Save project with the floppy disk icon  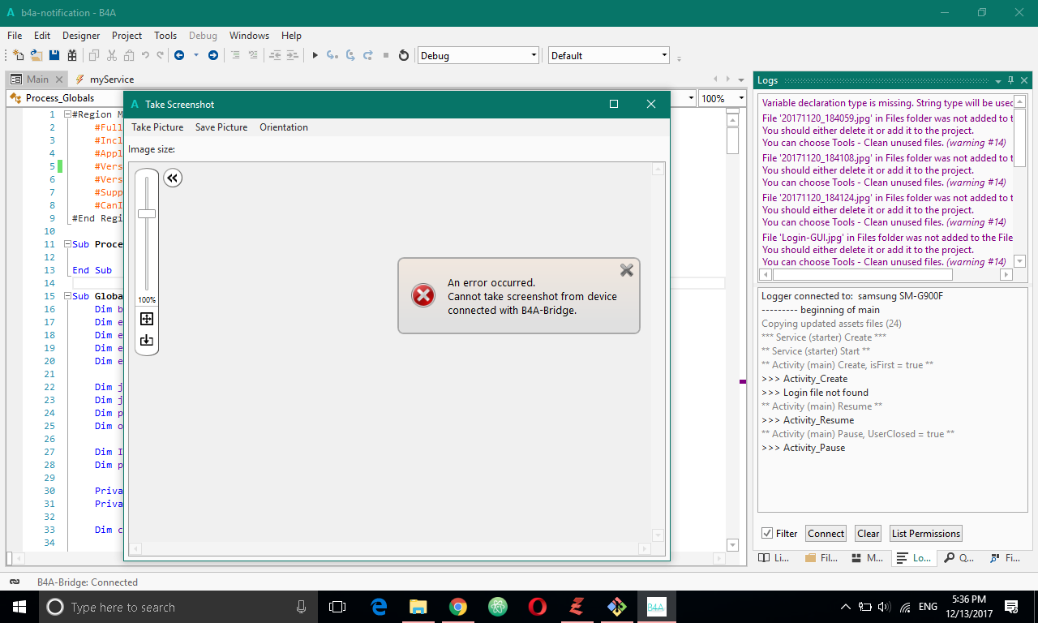(54, 55)
